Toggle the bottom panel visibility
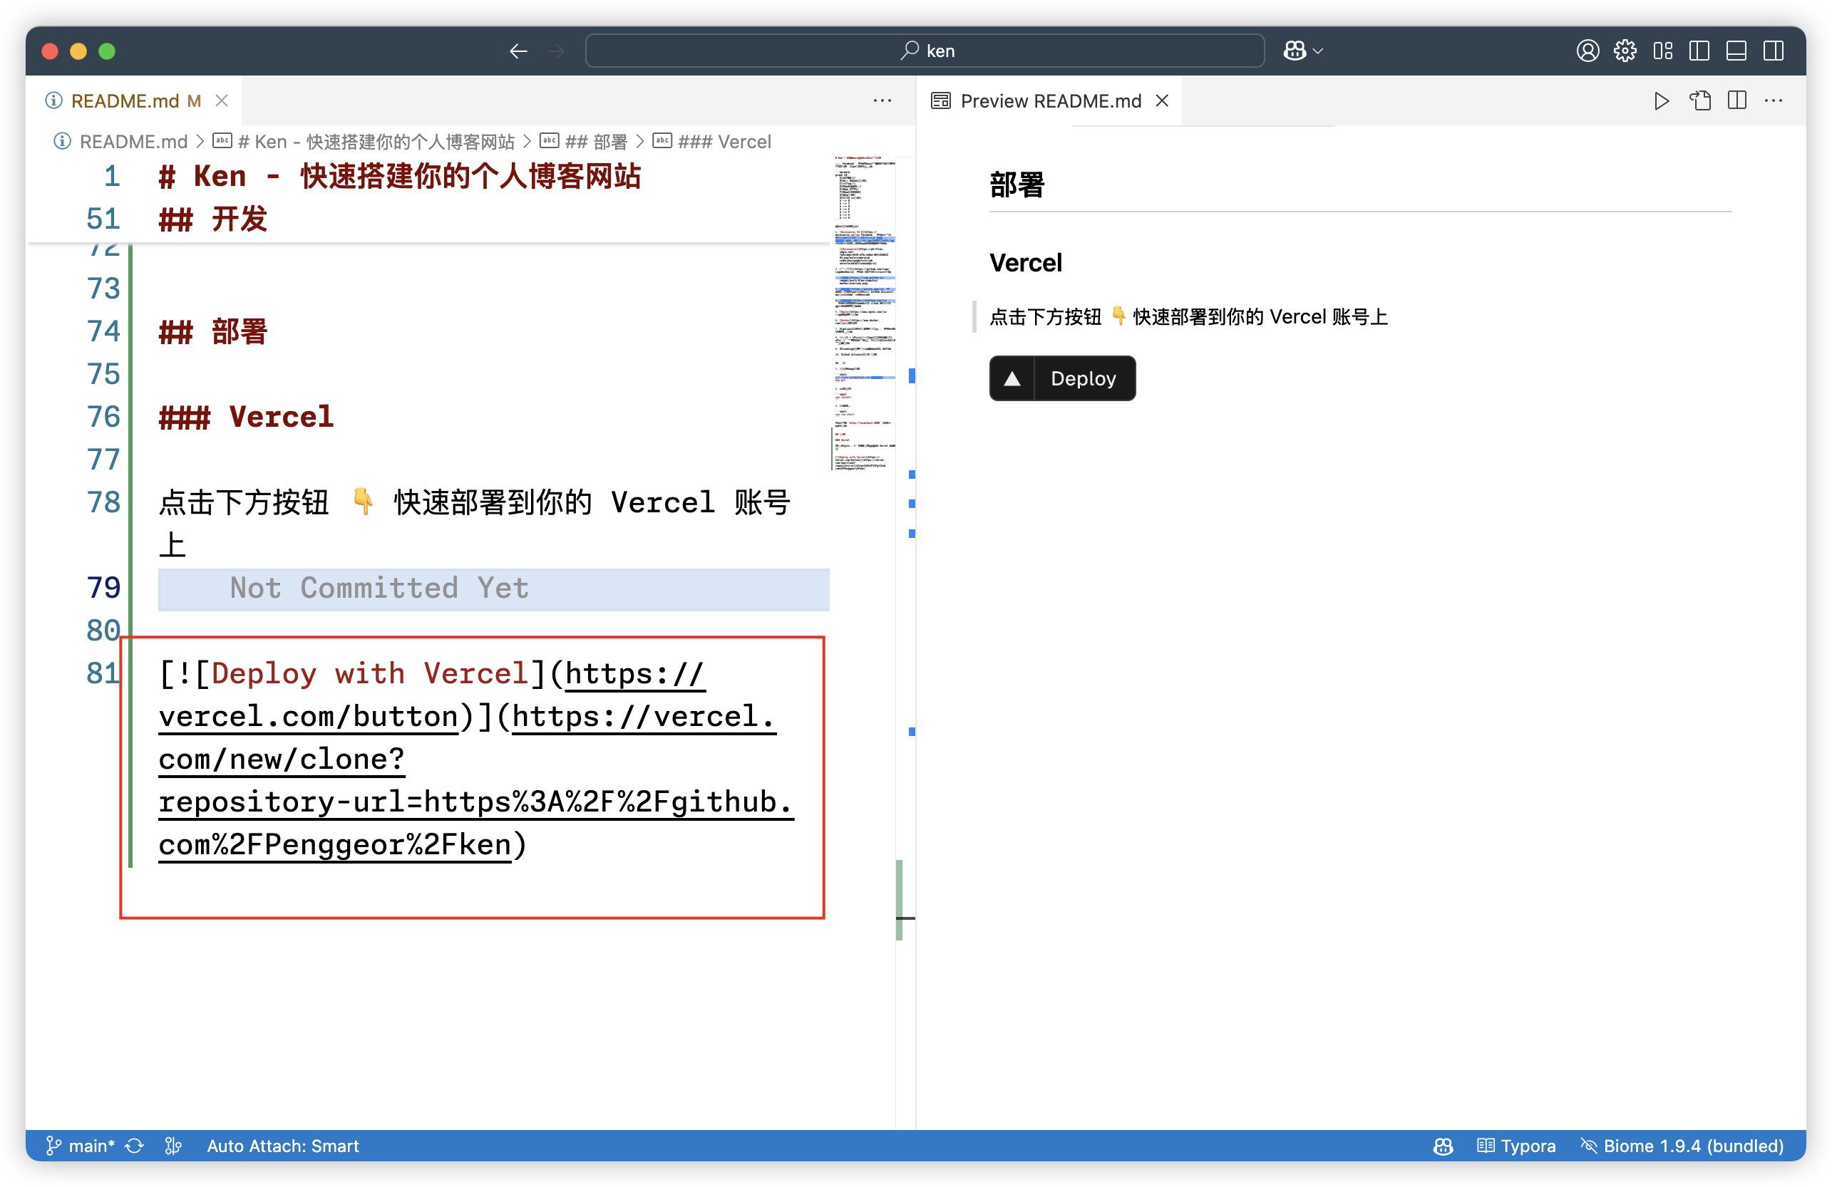1832x1187 pixels. tap(1736, 51)
